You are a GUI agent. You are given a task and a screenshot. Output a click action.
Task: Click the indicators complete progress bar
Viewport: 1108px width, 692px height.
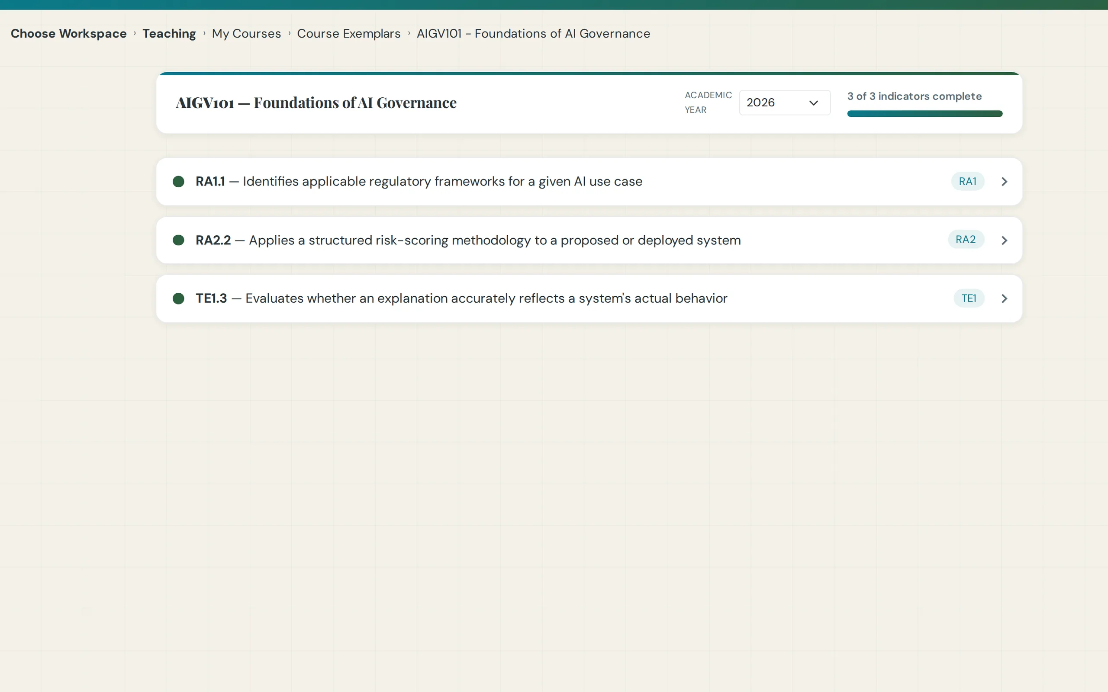[x=925, y=113]
